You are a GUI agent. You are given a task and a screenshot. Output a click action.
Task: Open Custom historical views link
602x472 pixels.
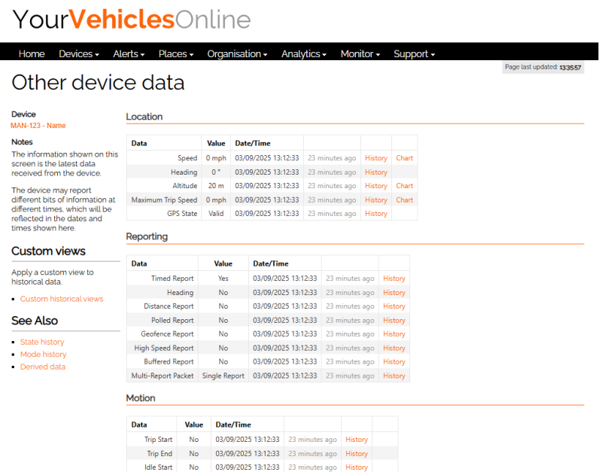point(62,299)
